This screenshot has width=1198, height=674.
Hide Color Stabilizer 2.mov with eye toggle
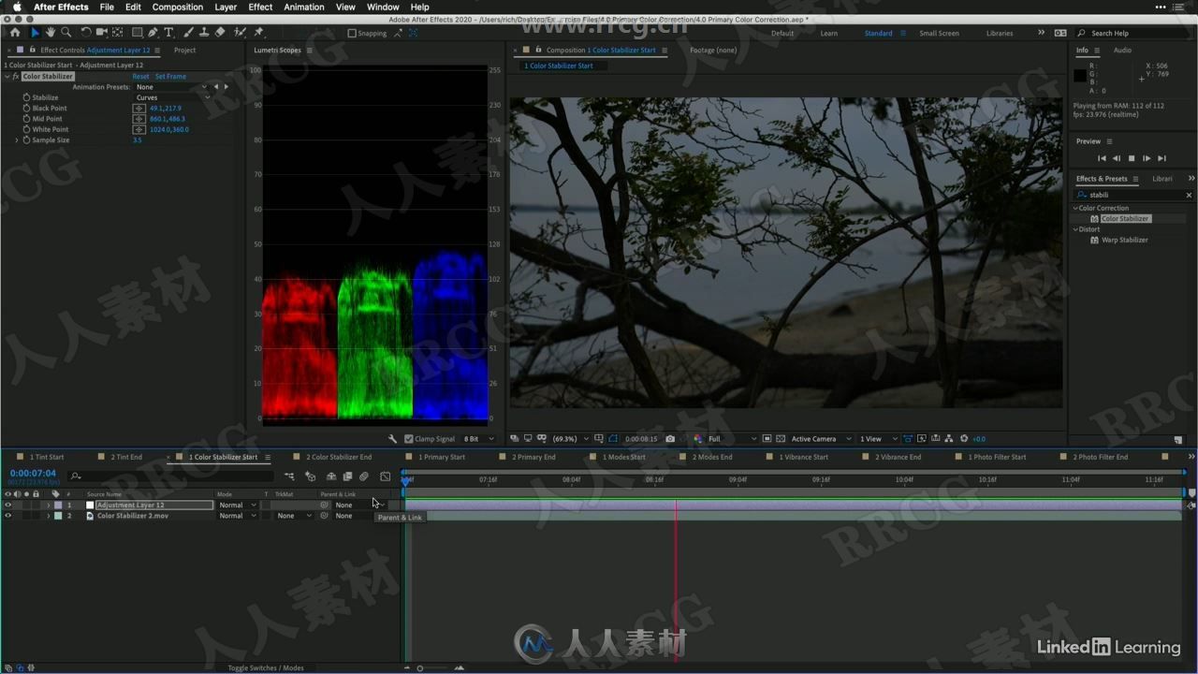[8, 516]
